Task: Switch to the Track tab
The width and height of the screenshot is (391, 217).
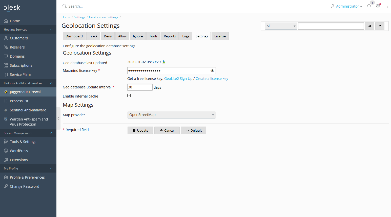Action: coord(93,36)
